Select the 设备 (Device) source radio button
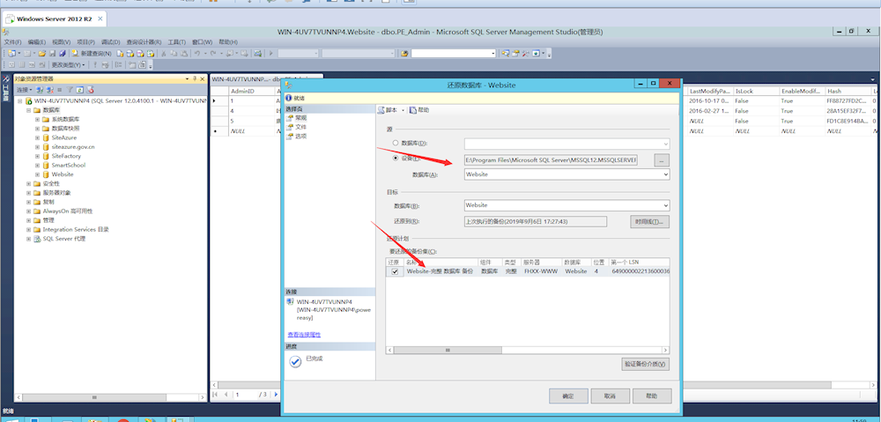Viewport: 881px width, 422px height. (x=395, y=159)
